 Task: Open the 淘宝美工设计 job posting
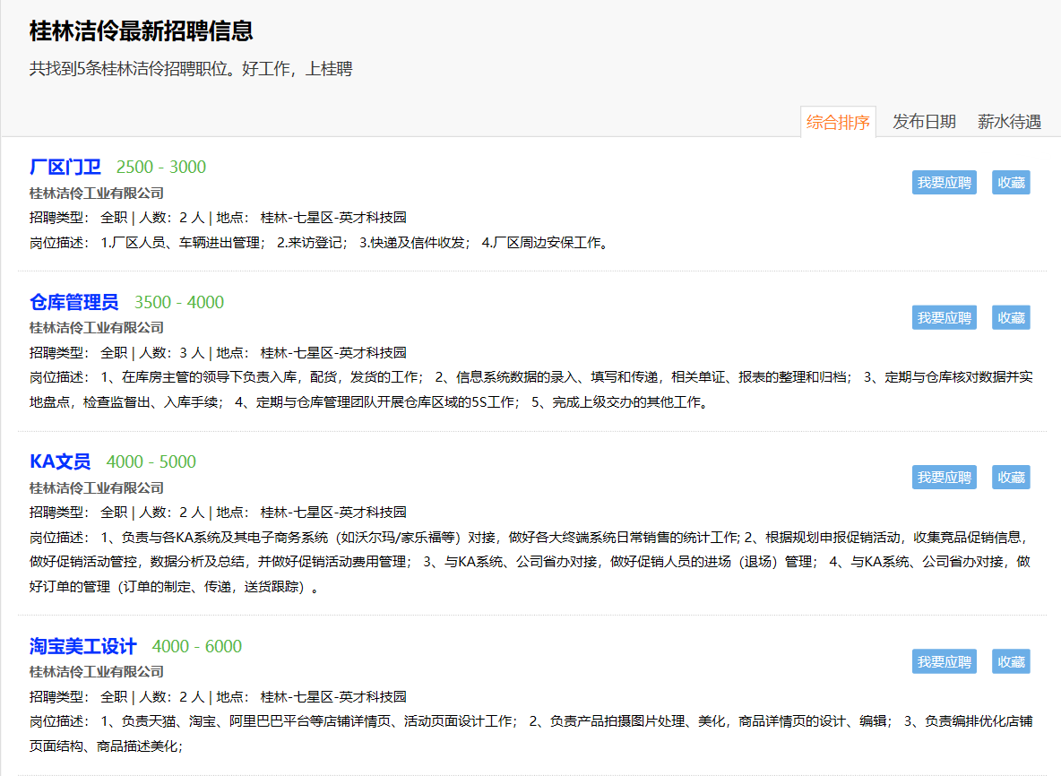[x=83, y=646]
